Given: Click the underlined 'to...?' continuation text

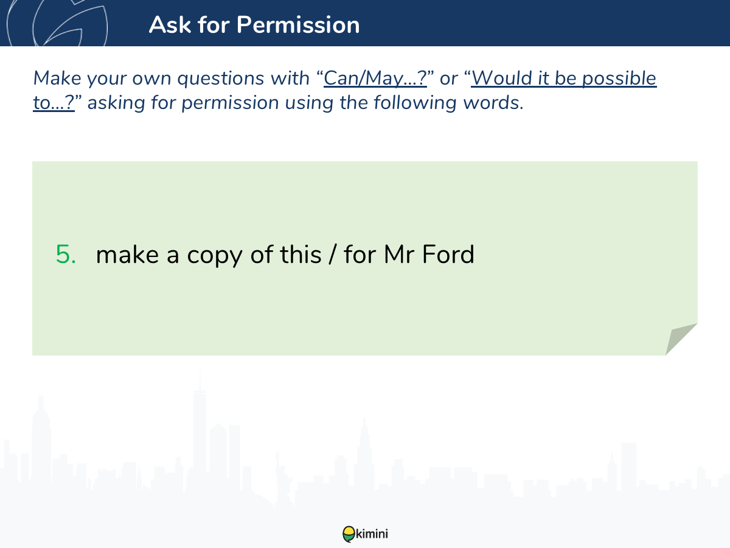Looking at the screenshot, I should click(x=54, y=102).
